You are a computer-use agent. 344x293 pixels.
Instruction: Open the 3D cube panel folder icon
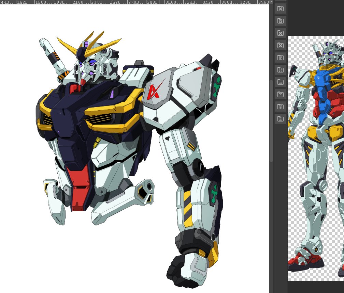pos(280,107)
